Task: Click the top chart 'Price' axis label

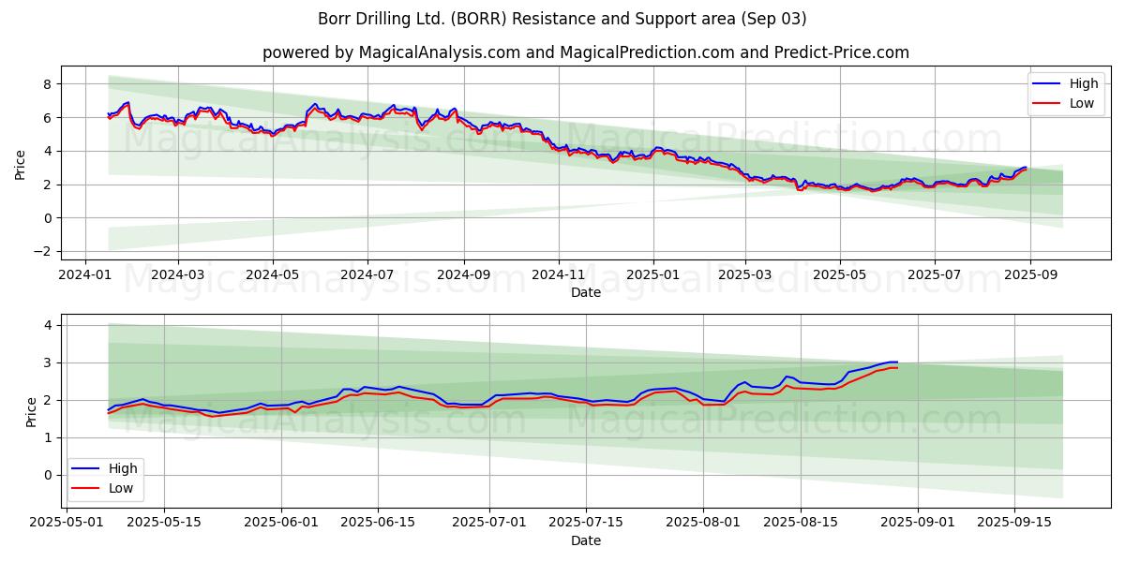Action: 21,164
